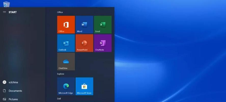The width and height of the screenshot is (226, 102).
Task: Open Pictures from Start sidebar
Action: pyautogui.click(x=10, y=99)
